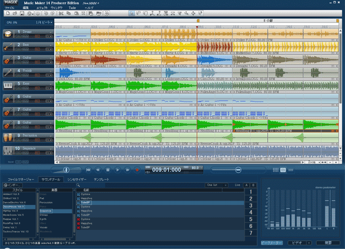Open the FX dropdown on Vocals track
345x249 pixels.
coord(49,75)
